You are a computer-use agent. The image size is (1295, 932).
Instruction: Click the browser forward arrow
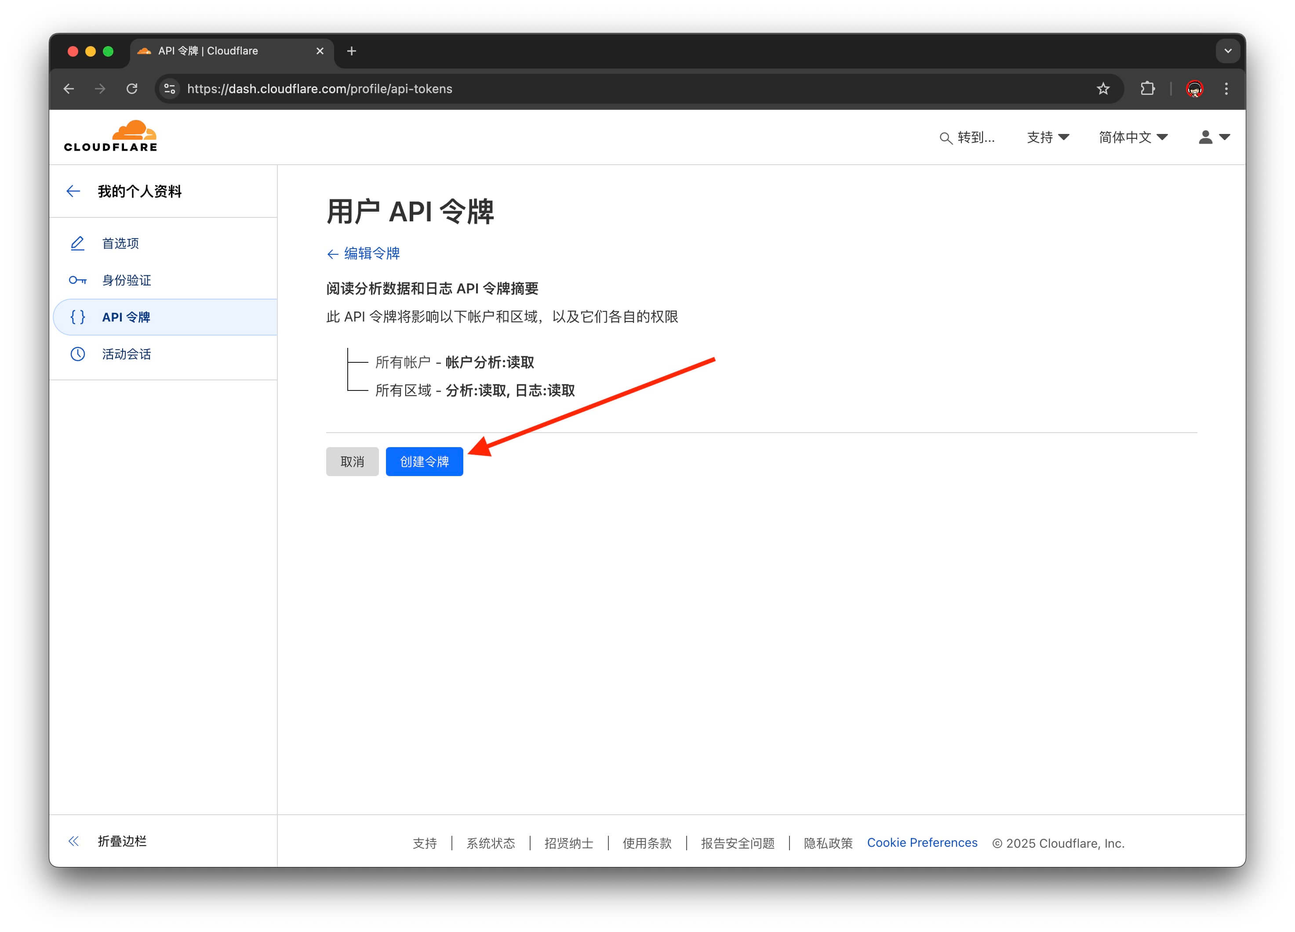[100, 89]
